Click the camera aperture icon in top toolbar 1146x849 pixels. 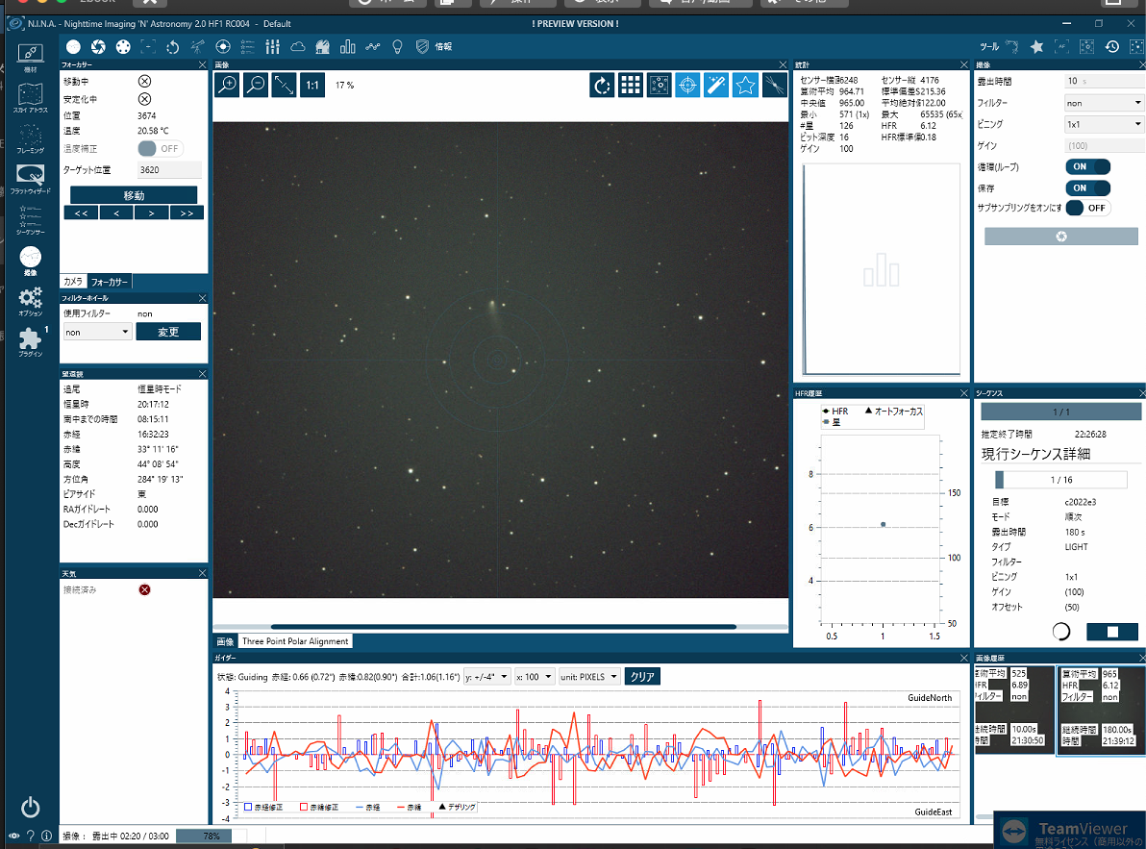98,47
